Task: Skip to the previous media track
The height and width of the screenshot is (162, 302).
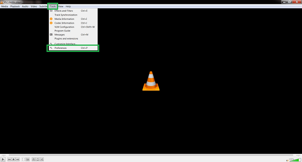Action: pos(9,159)
